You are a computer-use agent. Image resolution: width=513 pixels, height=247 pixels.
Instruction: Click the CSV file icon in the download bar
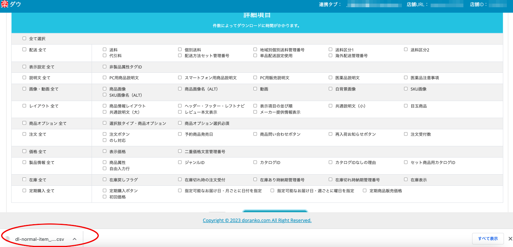[x=8, y=239]
